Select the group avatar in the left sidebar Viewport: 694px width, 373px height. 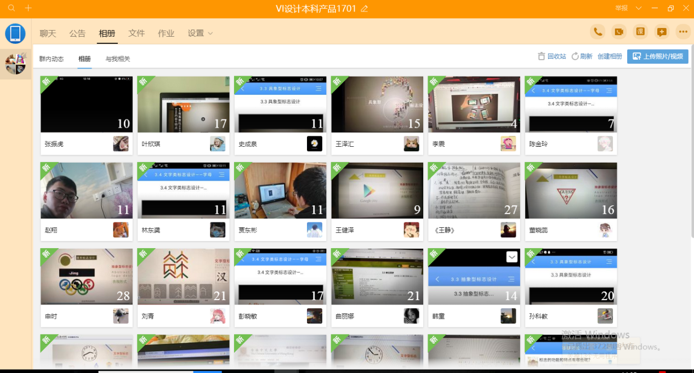point(15,64)
